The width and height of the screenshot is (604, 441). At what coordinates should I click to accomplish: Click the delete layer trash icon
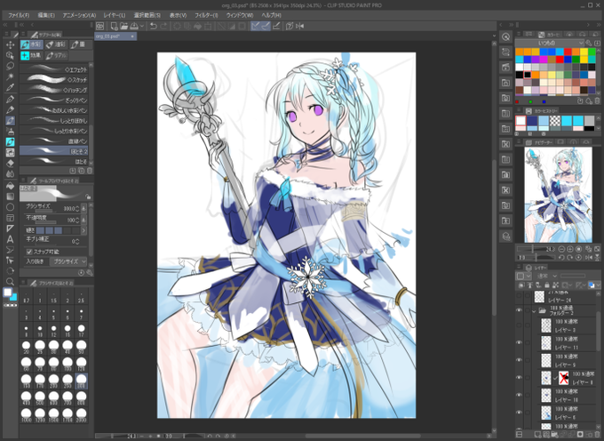click(597, 435)
